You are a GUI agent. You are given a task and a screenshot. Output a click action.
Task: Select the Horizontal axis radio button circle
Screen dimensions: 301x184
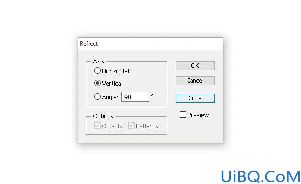point(97,71)
